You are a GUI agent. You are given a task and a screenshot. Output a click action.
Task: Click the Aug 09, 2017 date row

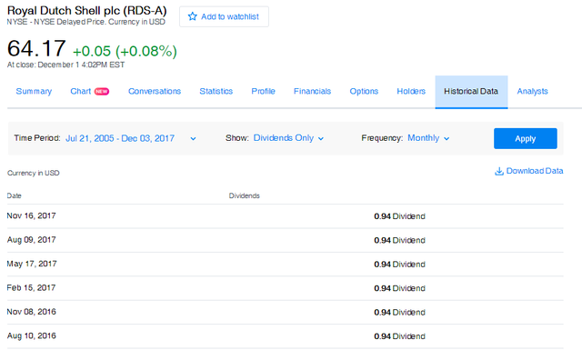click(285, 240)
